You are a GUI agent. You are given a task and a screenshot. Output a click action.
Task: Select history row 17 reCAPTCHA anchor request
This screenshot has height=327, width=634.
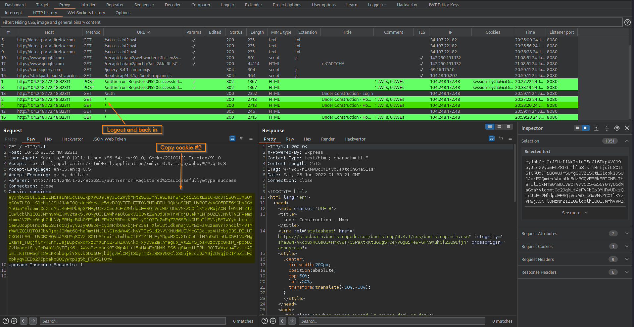click(289, 63)
